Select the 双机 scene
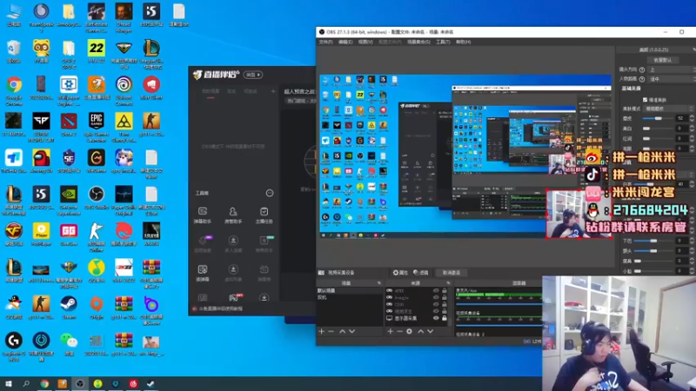Viewport: 696px width, 391px height. 349,297
